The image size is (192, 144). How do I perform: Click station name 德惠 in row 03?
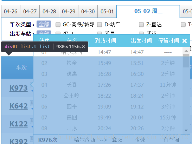point(72,74)
